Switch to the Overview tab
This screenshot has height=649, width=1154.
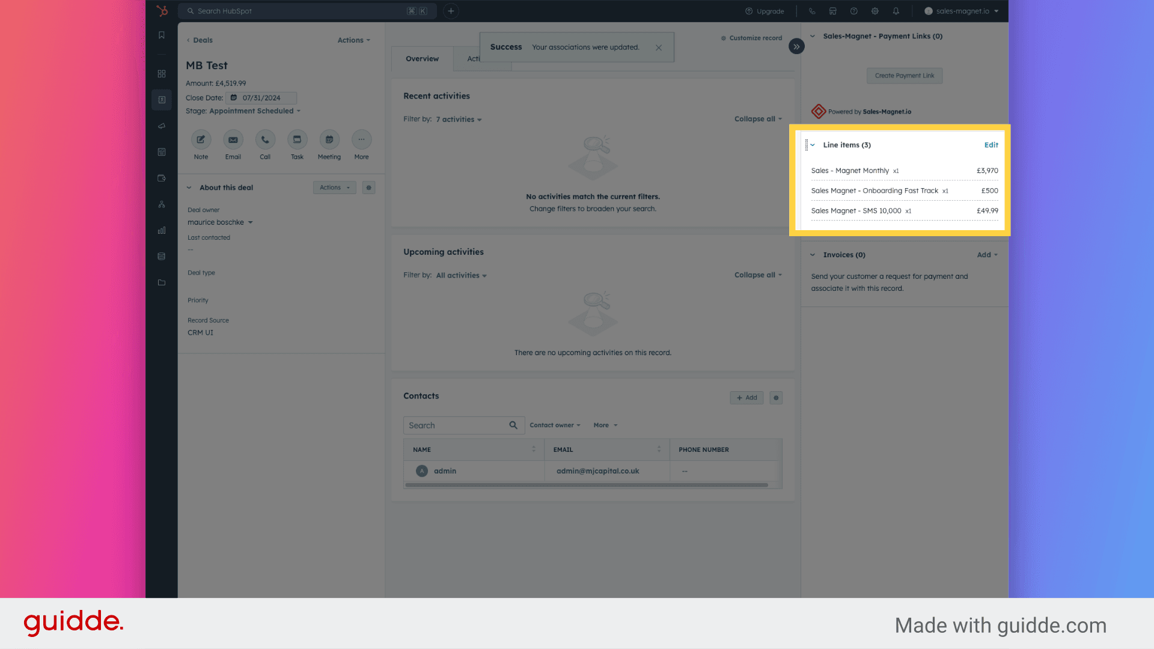click(422, 59)
